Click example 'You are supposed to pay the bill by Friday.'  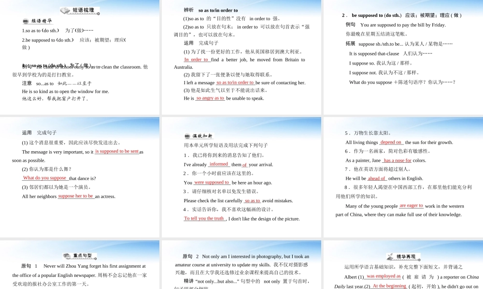[x=403, y=25]
